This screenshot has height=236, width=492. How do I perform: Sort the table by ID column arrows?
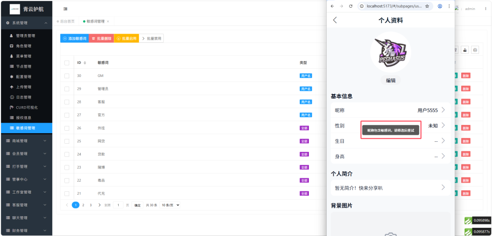pyautogui.click(x=85, y=63)
